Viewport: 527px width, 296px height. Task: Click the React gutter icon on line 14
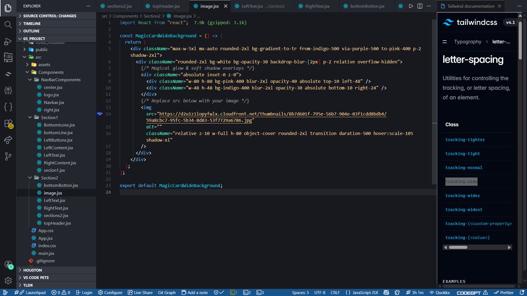coord(100,114)
